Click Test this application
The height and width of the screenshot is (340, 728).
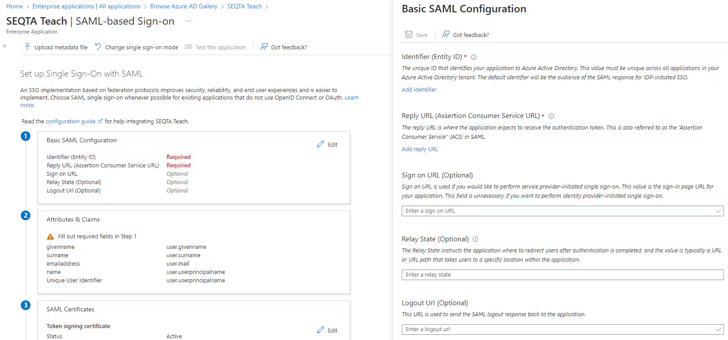pyautogui.click(x=221, y=47)
